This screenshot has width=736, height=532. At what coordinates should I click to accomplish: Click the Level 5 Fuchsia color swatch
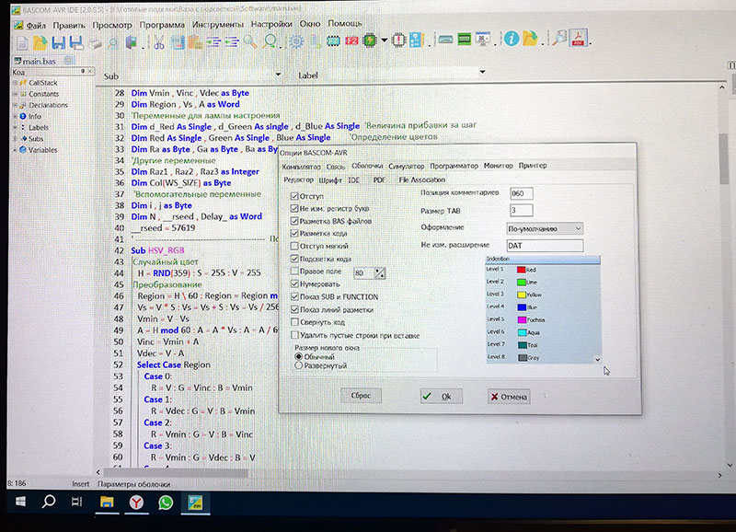click(522, 319)
